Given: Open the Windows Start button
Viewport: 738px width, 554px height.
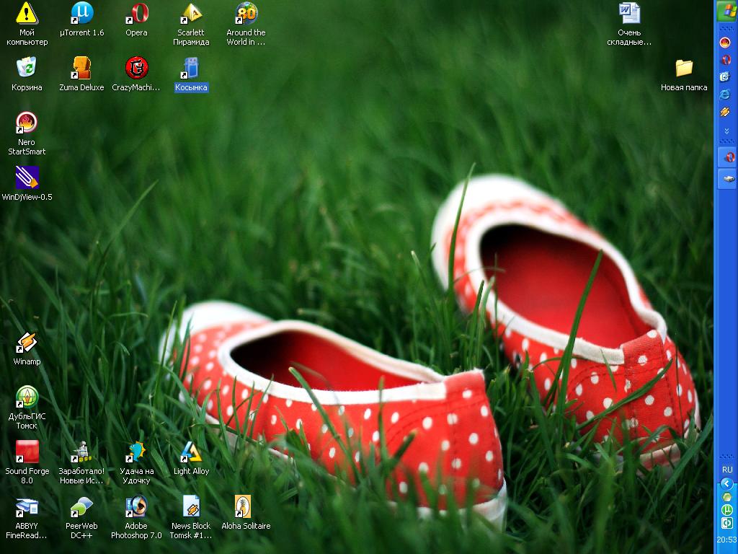Looking at the screenshot, I should pos(726,11).
